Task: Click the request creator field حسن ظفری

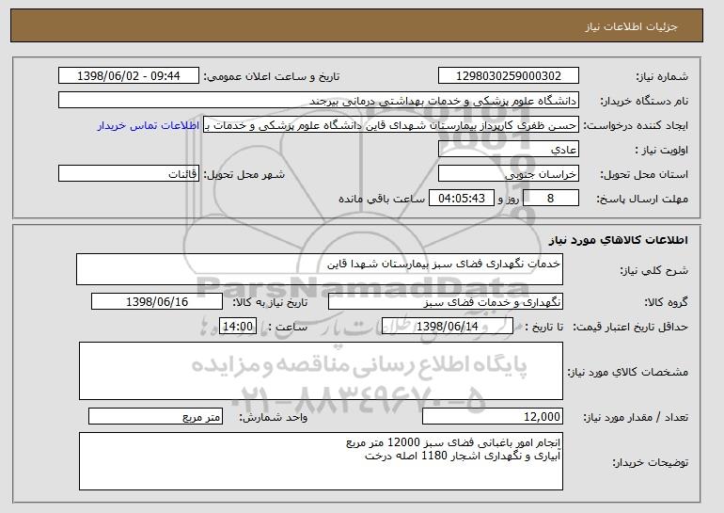Action: (390, 125)
